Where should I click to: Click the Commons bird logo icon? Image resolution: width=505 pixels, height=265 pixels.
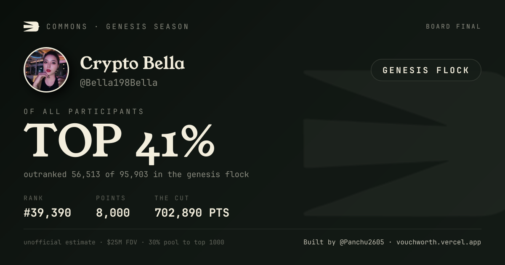[32, 26]
